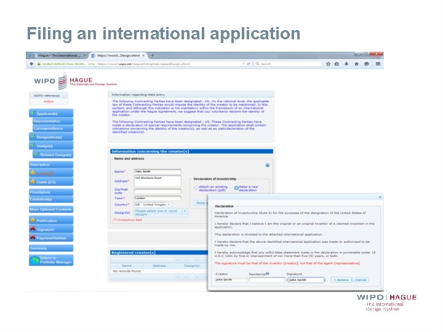
Task: Click in the Town input field
Action: point(158,198)
